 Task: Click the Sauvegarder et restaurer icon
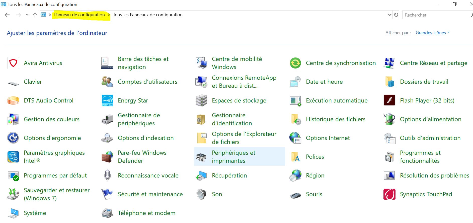(x=13, y=194)
